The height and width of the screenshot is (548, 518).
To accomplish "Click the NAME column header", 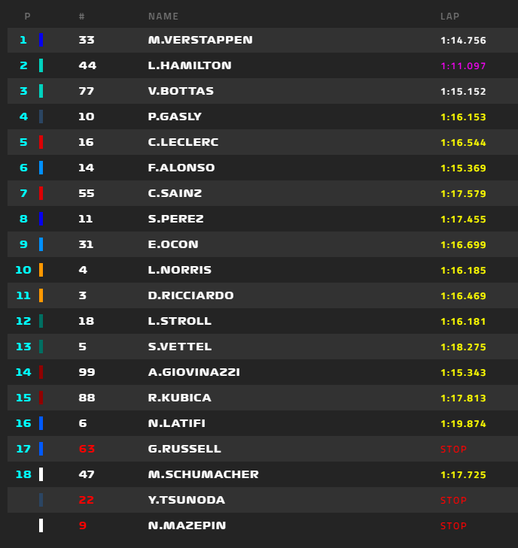I will click(x=163, y=17).
